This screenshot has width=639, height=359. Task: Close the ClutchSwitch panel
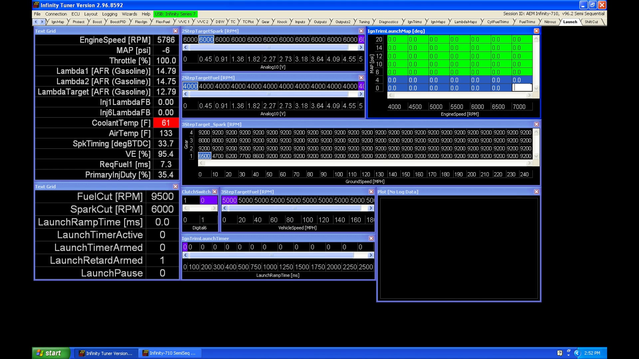[x=215, y=192]
